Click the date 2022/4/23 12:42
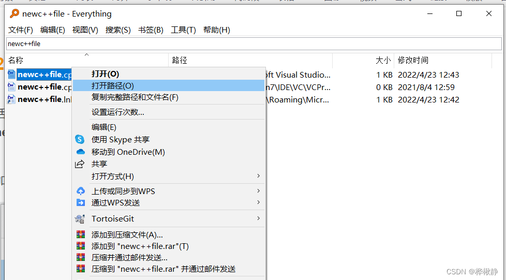Viewport: 506px width, 280px height. (428, 99)
